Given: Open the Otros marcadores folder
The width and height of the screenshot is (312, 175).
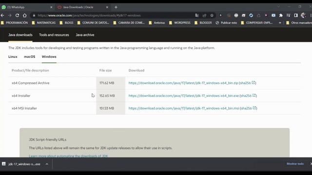Looking at the screenshot, I should pyautogui.click(x=299, y=23).
